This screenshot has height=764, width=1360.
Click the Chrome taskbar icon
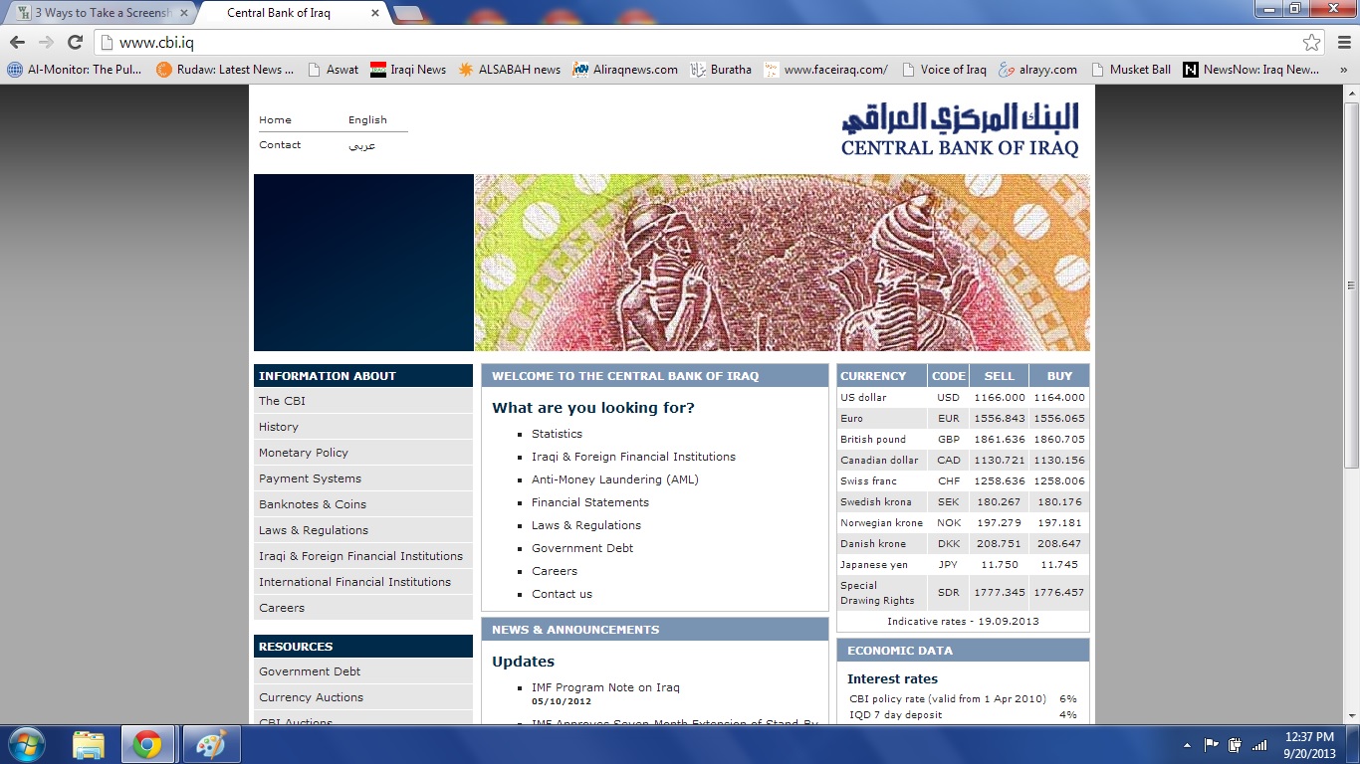coord(147,744)
